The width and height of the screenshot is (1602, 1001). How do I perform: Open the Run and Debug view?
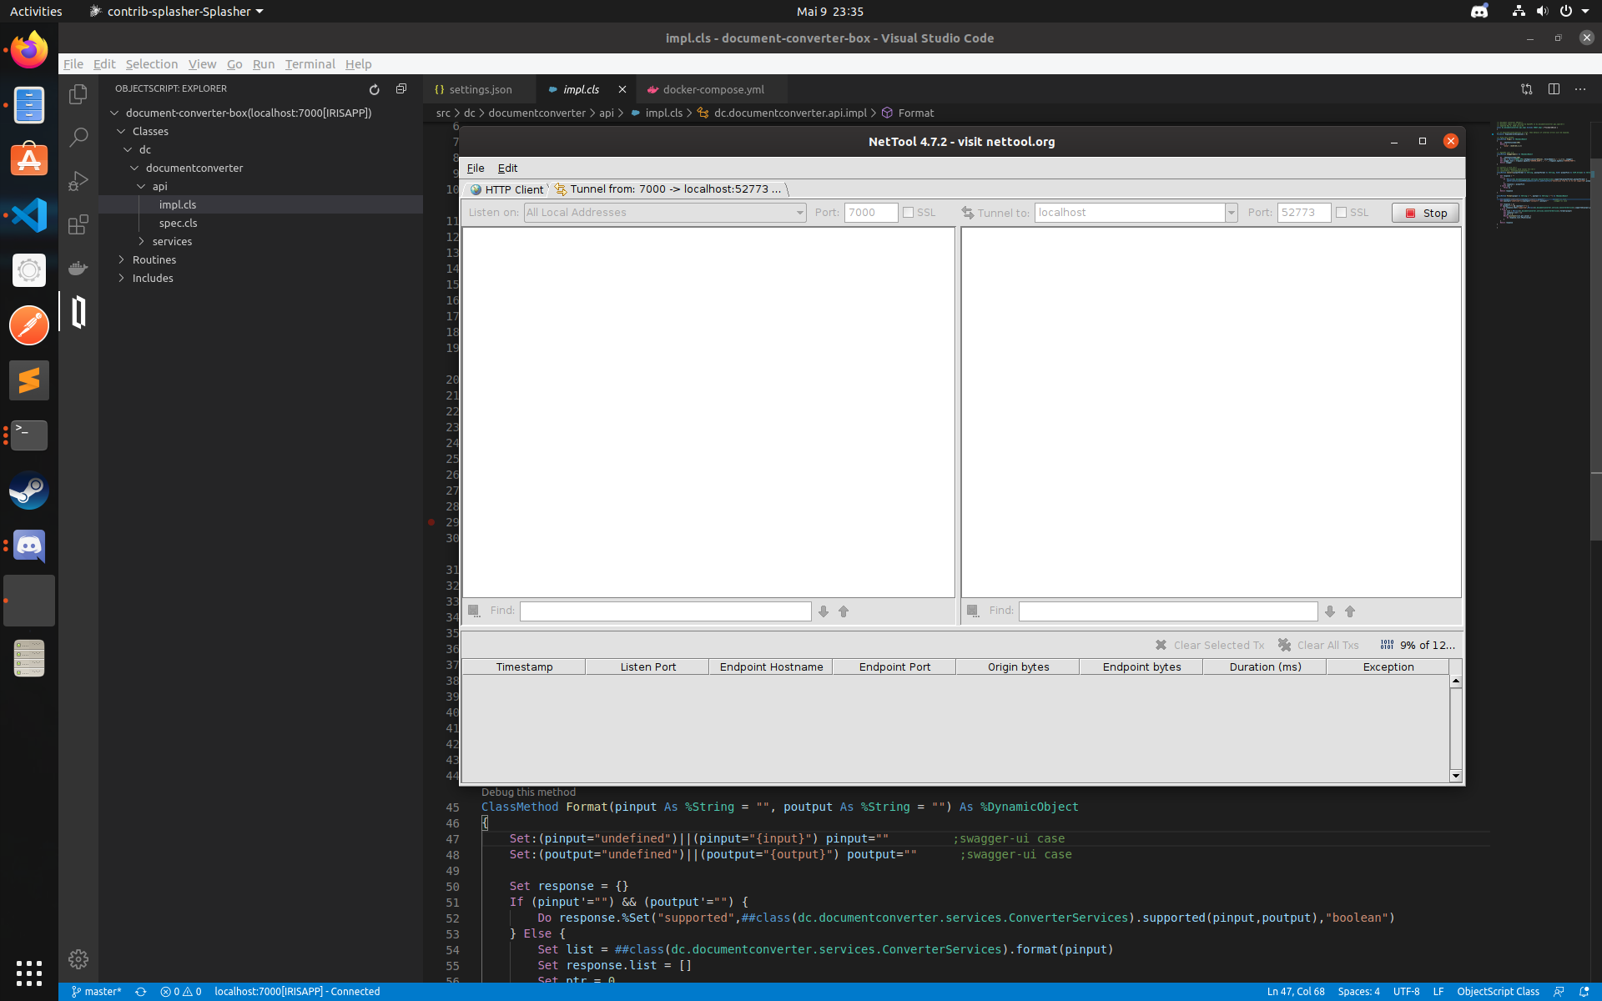[x=78, y=181]
